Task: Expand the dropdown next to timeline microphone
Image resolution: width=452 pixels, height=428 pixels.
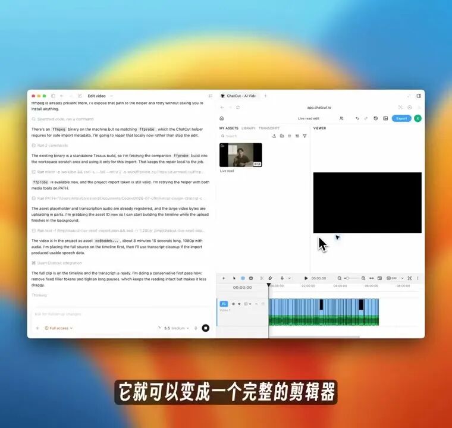Action: pyautogui.click(x=290, y=278)
